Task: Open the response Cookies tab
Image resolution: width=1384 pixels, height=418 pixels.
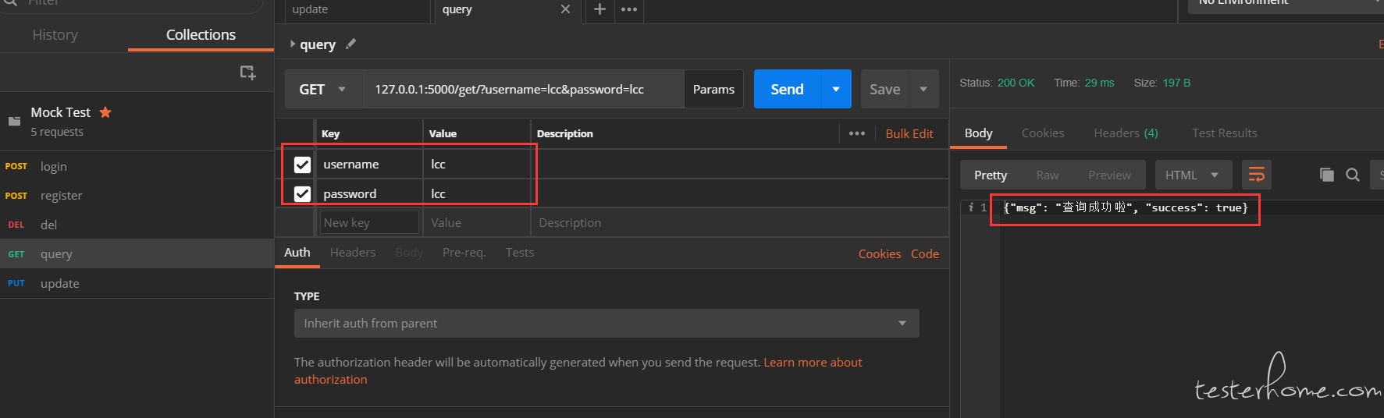Action: coord(1043,133)
